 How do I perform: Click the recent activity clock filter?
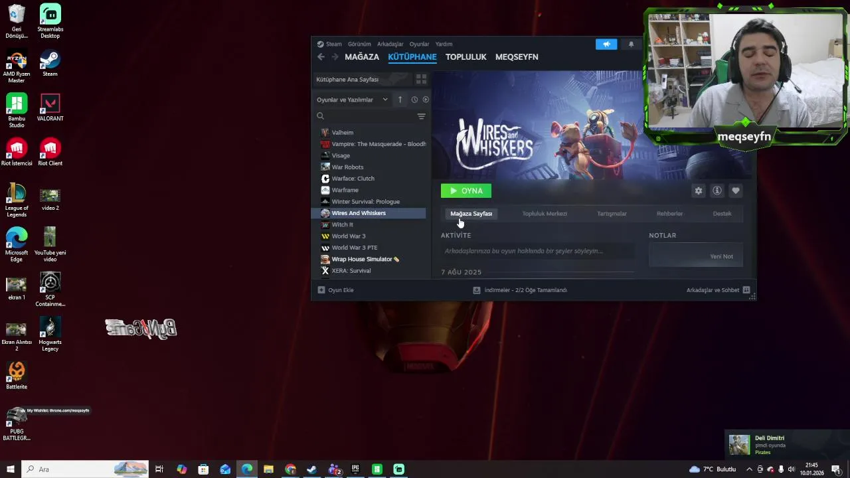tap(414, 100)
